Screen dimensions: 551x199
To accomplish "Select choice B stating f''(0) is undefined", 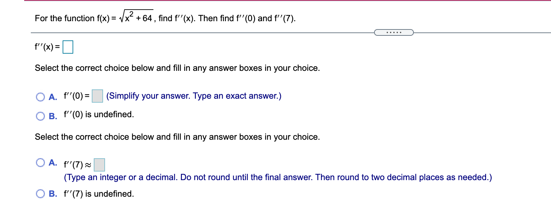I will click(x=41, y=116).
